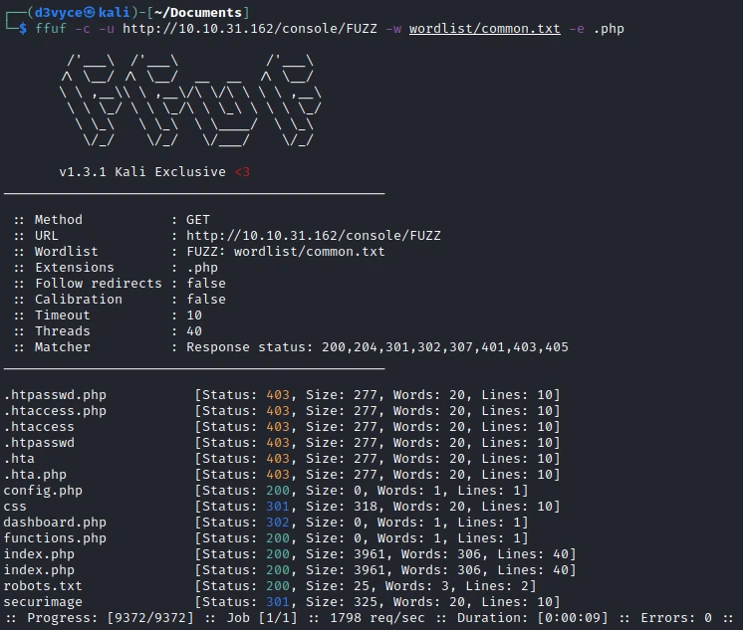Screen dimensions: 743x630
Task: Select the dashboard.php result entry
Action: tap(55, 523)
